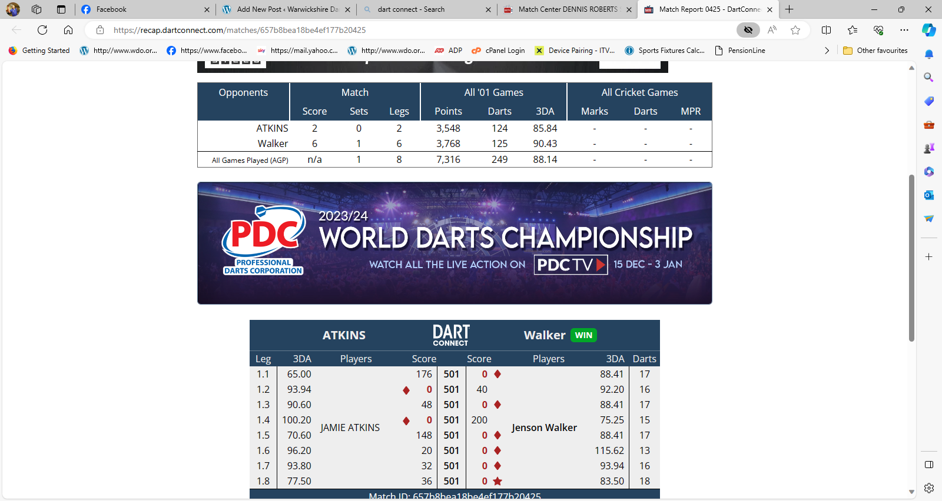942x501 pixels.
Task: Click the address bar URL field
Action: (x=412, y=30)
